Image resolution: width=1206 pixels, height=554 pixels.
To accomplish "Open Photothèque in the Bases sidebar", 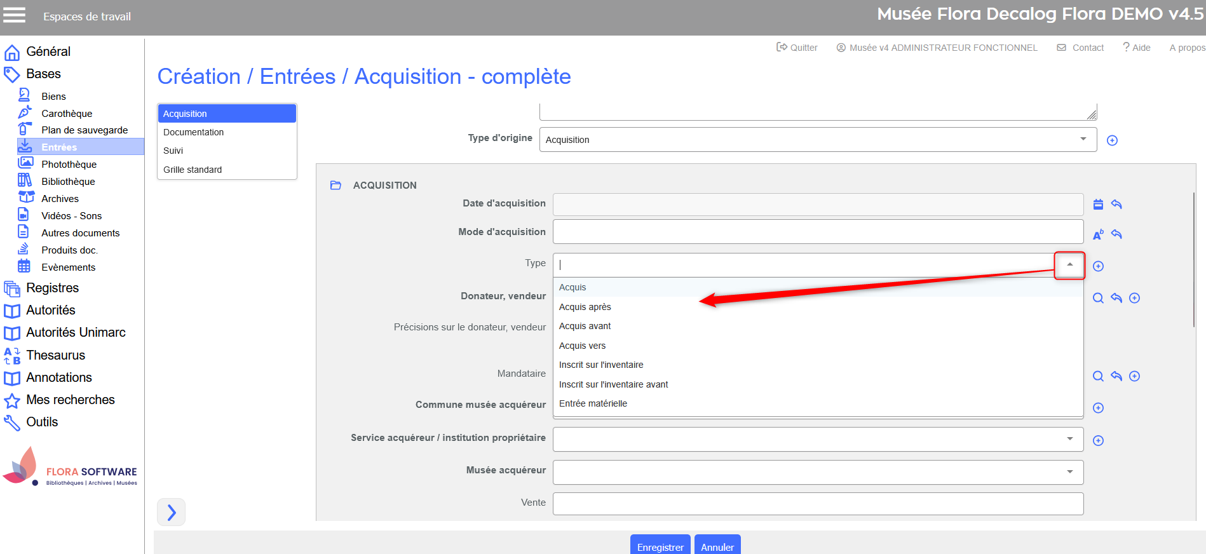I will (x=69, y=164).
